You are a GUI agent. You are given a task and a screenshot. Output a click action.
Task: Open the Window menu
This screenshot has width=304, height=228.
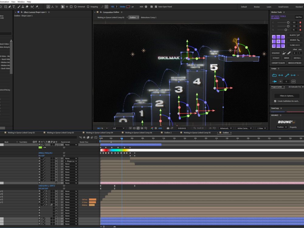(x=21, y=2)
